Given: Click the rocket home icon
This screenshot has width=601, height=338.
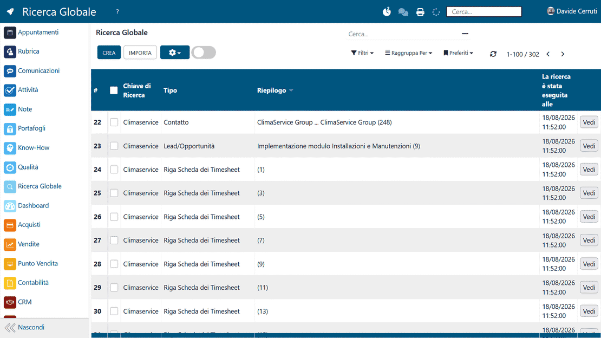Looking at the screenshot, I should pyautogui.click(x=10, y=11).
